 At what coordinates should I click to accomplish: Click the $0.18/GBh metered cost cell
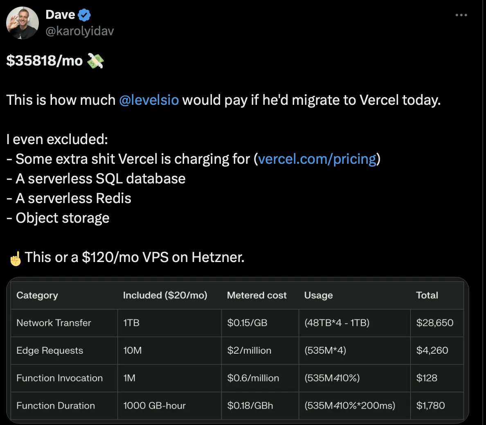tap(250, 406)
